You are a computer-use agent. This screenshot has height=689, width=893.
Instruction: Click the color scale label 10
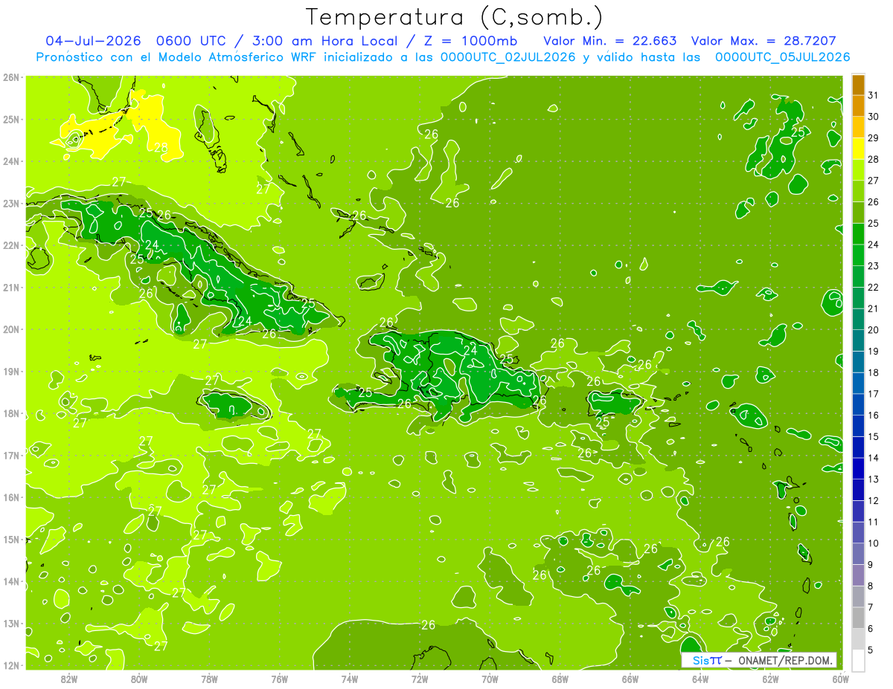point(874,543)
